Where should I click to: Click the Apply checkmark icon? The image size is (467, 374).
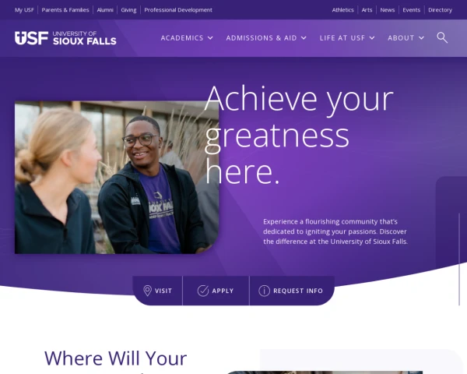[x=203, y=291]
